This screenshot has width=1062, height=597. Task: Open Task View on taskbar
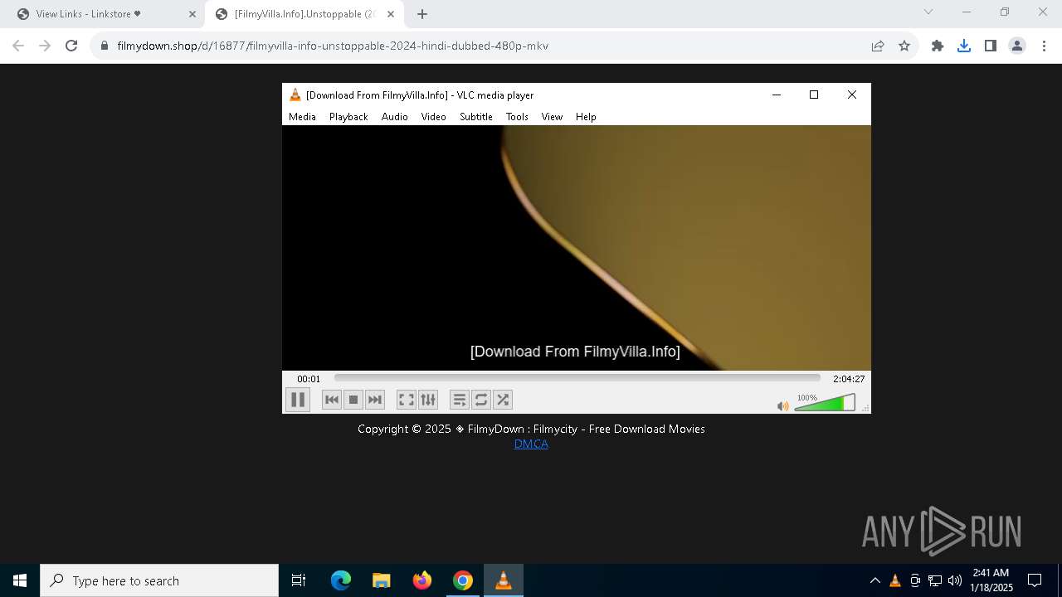299,580
